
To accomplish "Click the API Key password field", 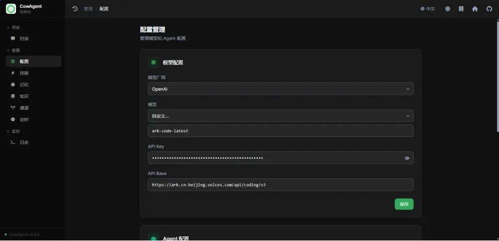I will click(x=280, y=158).
